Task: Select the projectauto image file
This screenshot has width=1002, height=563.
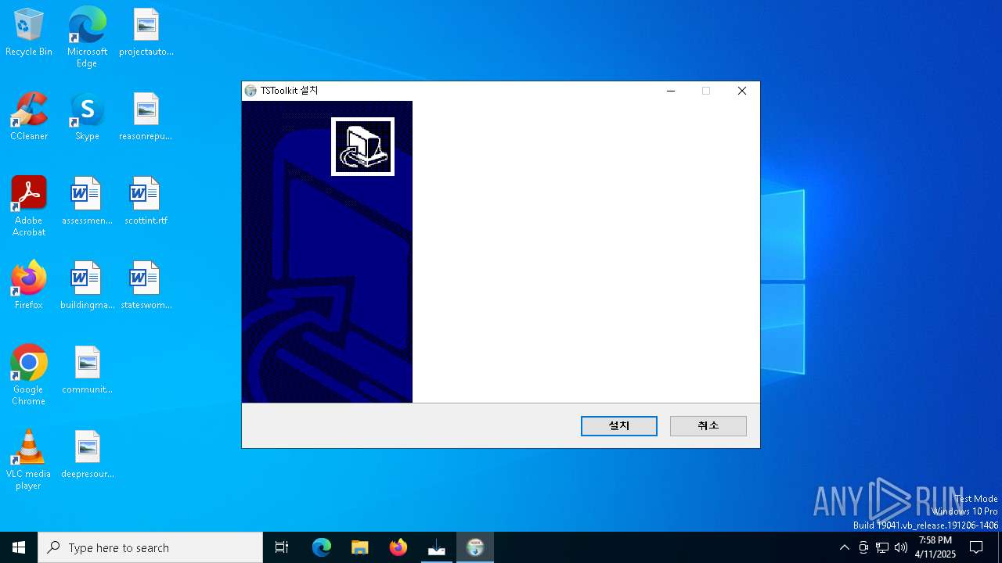Action: click(146, 33)
